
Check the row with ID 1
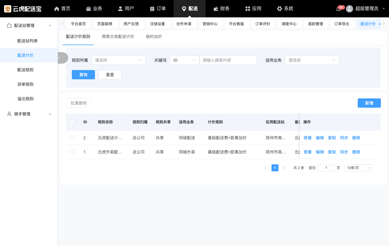(72, 152)
